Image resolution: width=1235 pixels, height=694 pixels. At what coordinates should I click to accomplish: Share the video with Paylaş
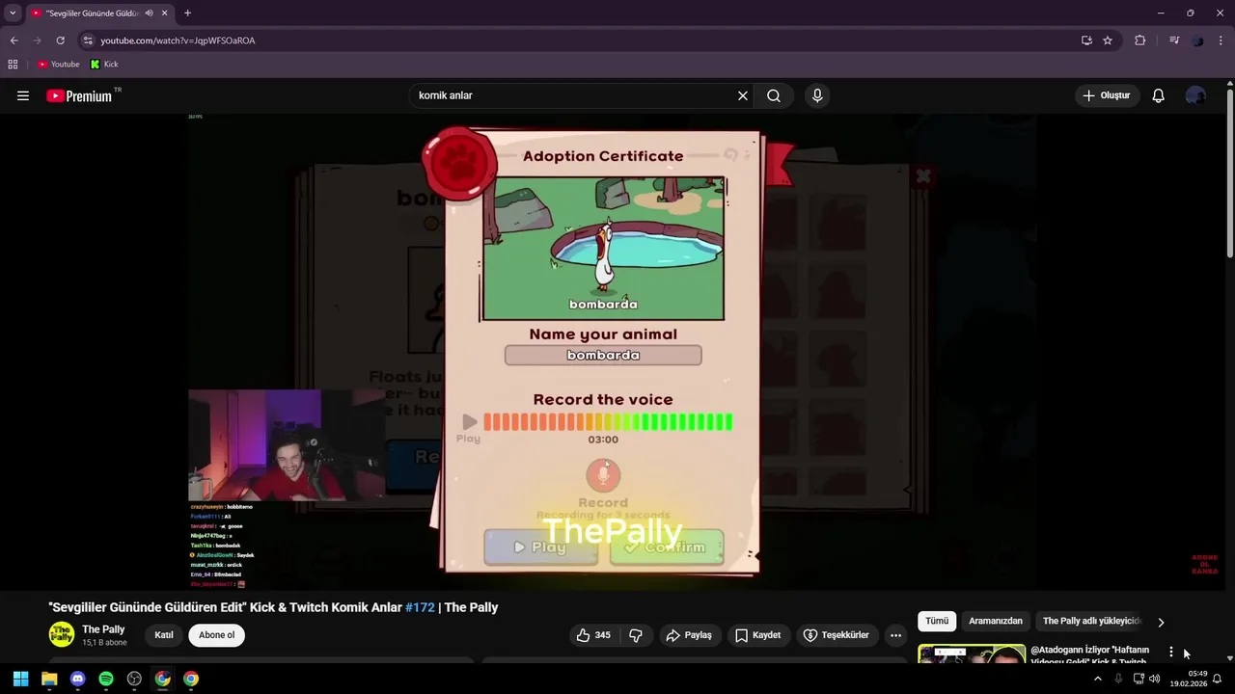689,635
